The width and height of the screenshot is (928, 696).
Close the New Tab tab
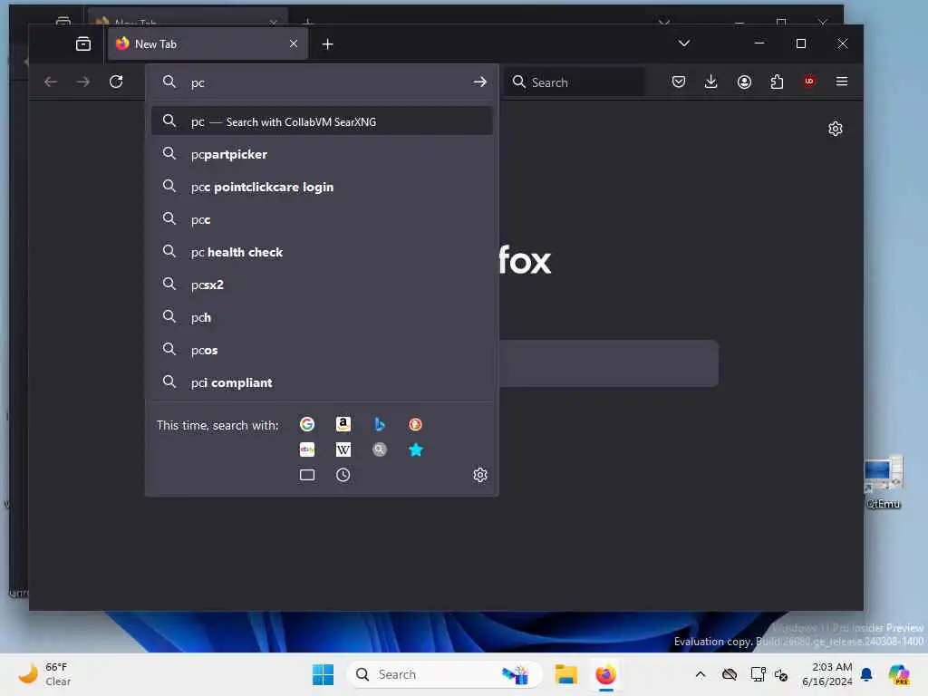(294, 43)
